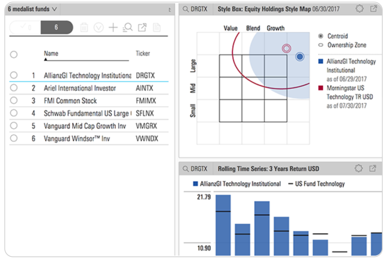Select the circle next to FMI Common Stock
Screen dimensions: 387x260
14,101
